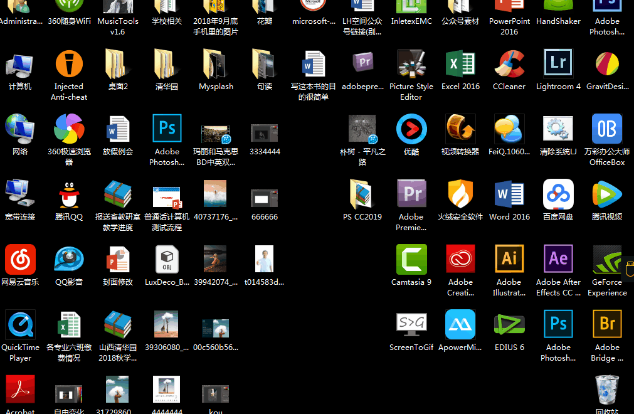Launch Picture Style Editor
The image size is (634, 414).
411,64
